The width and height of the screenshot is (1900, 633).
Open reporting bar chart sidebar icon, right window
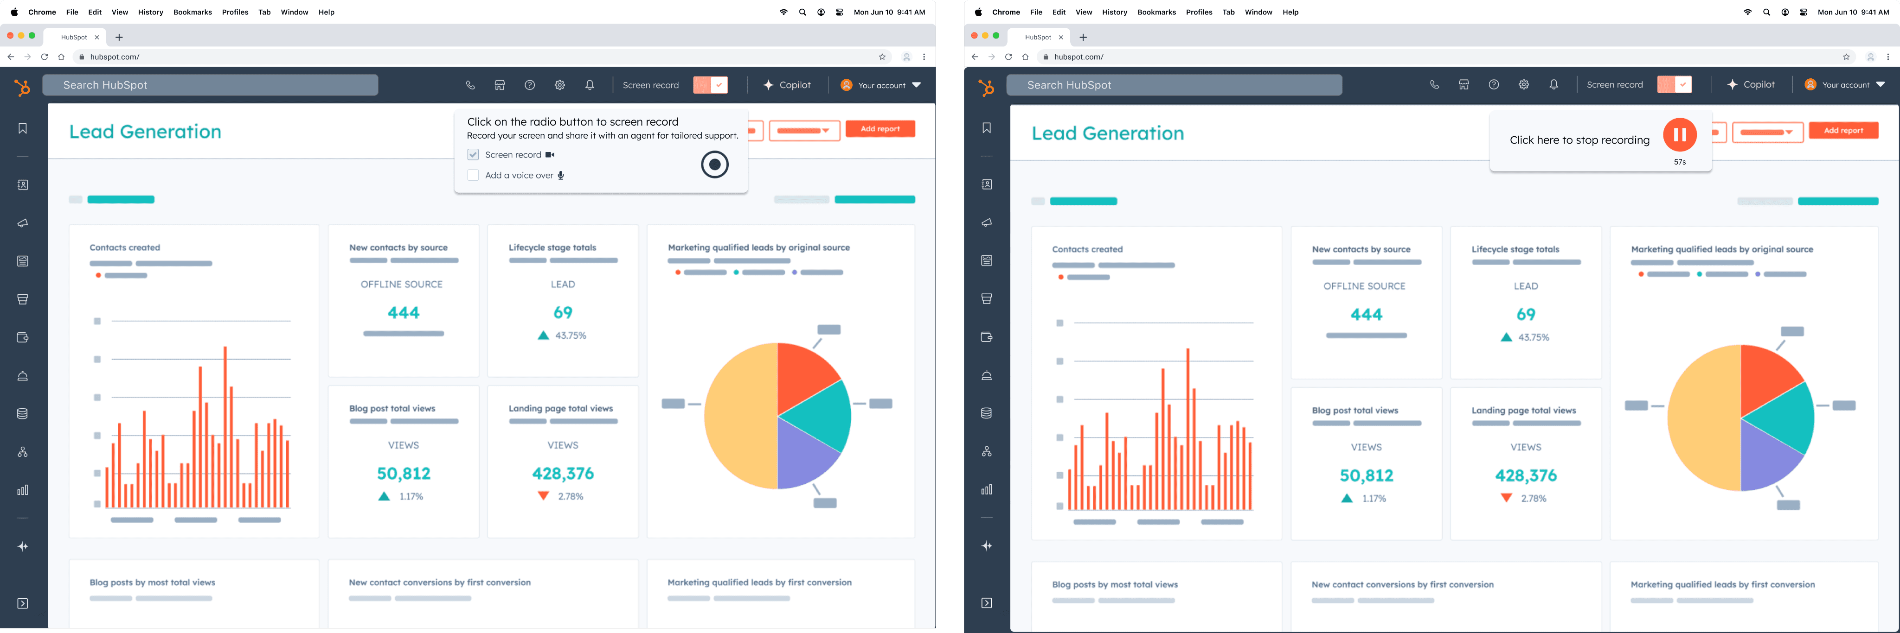click(987, 489)
